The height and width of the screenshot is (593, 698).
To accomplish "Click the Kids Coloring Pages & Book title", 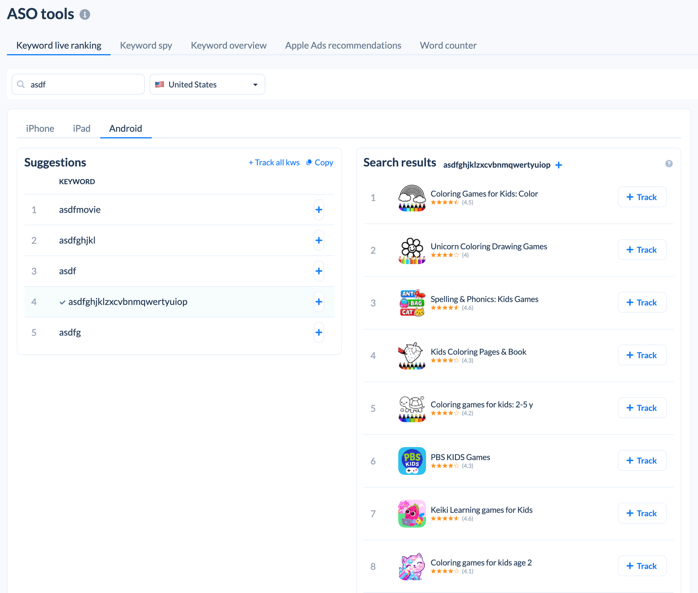I will pos(478,352).
